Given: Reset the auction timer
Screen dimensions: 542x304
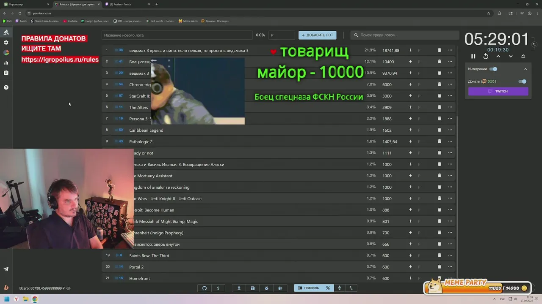Looking at the screenshot, I should click(x=486, y=56).
